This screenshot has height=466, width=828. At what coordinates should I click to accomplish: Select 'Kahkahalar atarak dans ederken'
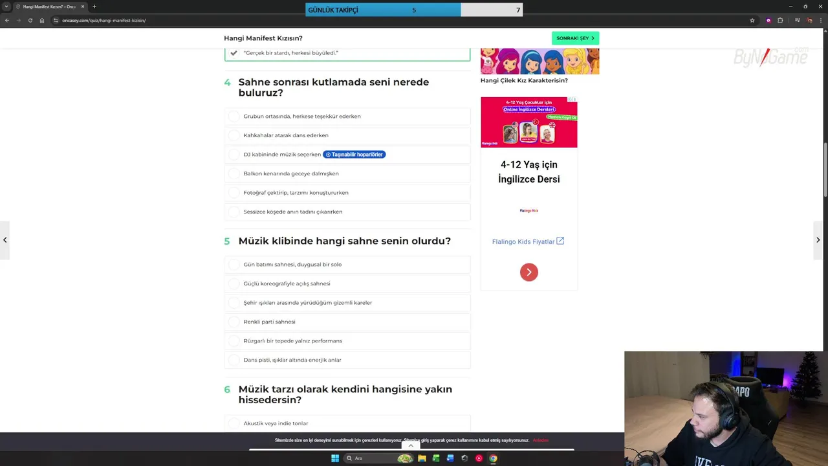tap(347, 135)
